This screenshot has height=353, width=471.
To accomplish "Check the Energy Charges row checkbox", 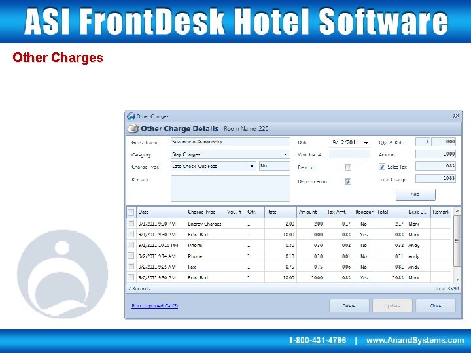I will 131,224.
